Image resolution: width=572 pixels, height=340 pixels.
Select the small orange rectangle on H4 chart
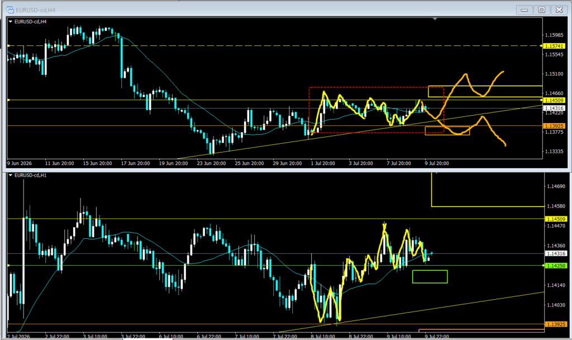[x=447, y=131]
